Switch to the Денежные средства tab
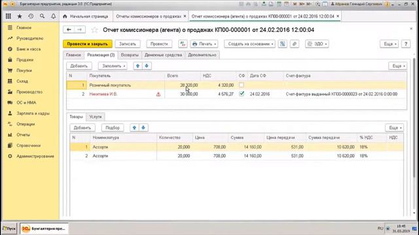This screenshot has width=419, height=235. [x=163, y=55]
